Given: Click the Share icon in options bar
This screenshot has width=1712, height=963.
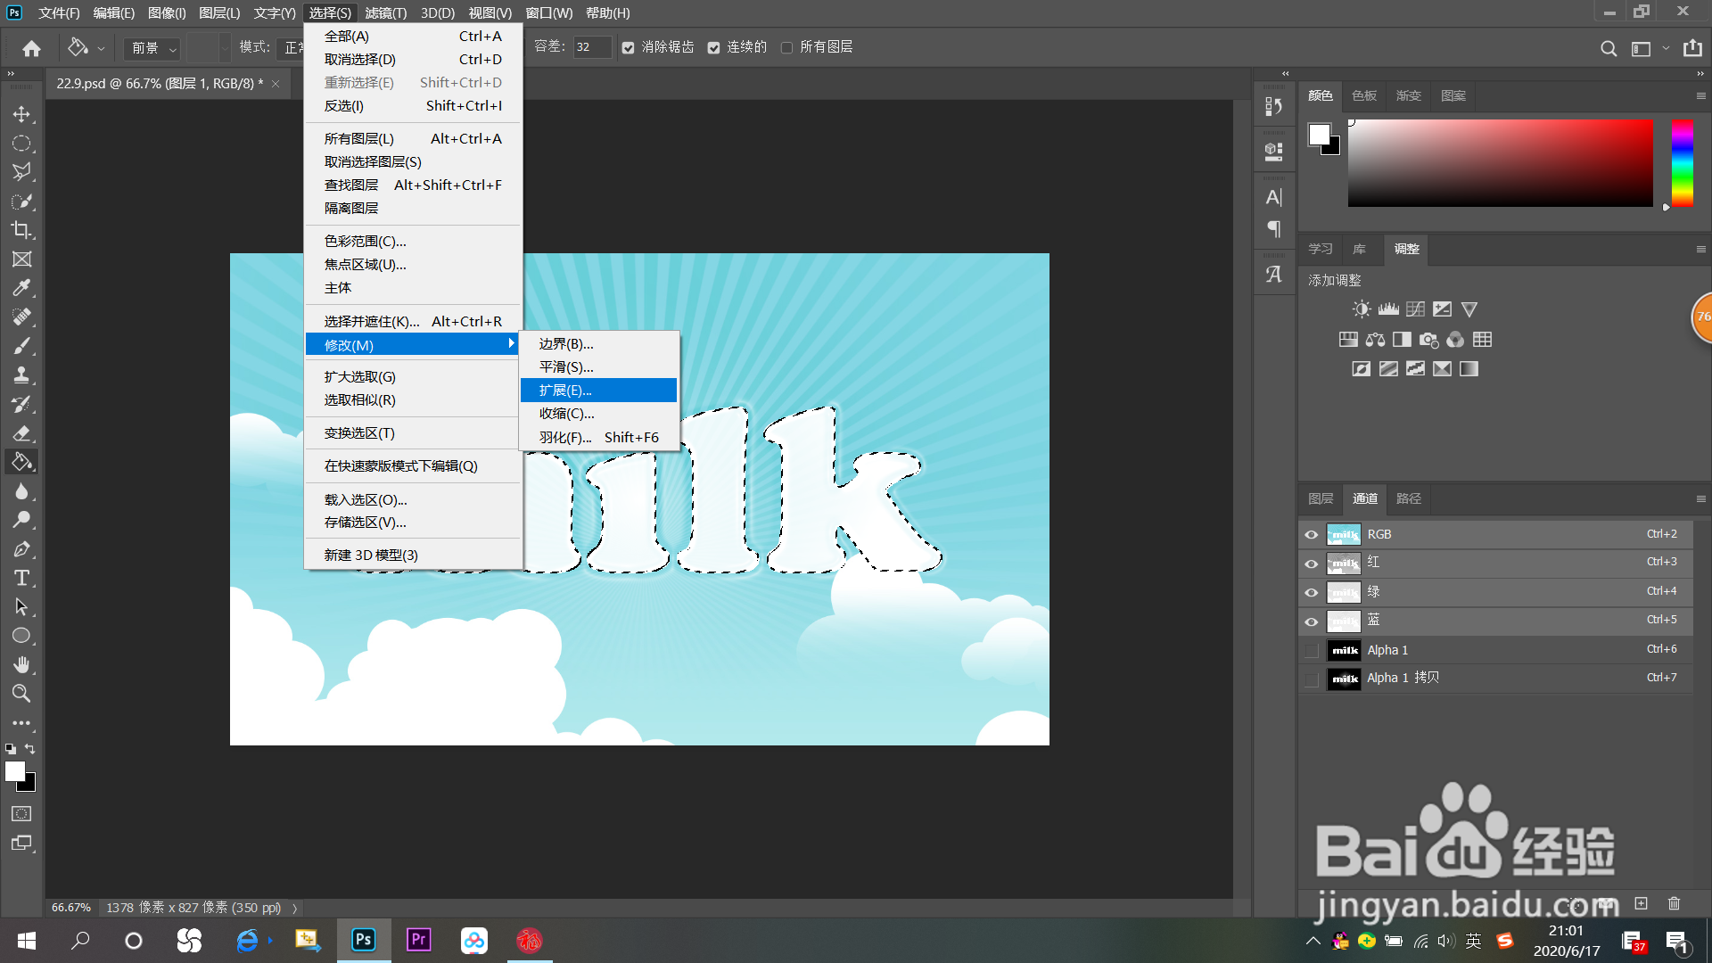Looking at the screenshot, I should [1692, 48].
